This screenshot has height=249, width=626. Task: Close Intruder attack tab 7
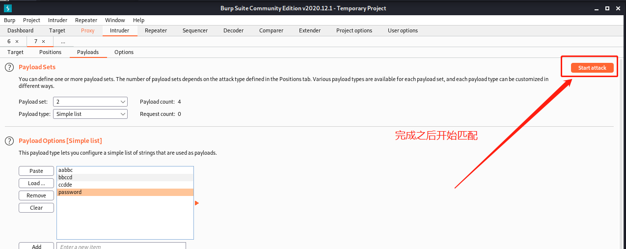(43, 42)
